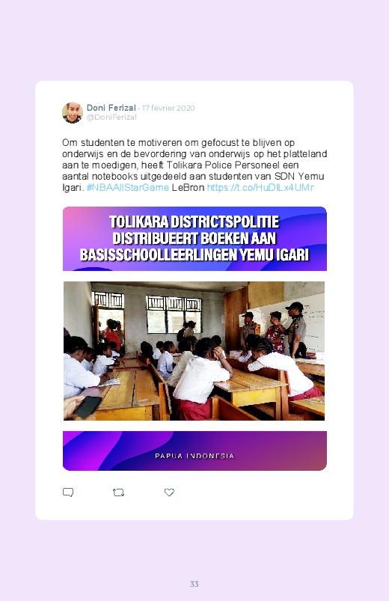
Task: Open the #NBAAllStarGame hashtag link
Action: pos(128,187)
